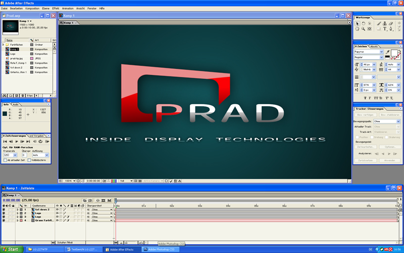Select the Brush tool in Werkzeuge
This screenshot has width=404, height=253.
click(x=379, y=23)
